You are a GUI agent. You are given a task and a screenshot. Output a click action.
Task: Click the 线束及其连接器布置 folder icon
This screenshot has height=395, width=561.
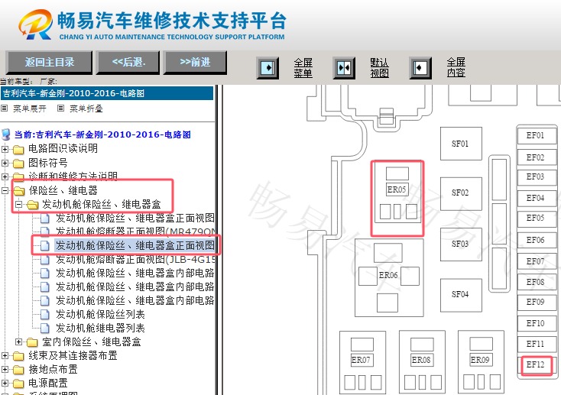coord(18,356)
